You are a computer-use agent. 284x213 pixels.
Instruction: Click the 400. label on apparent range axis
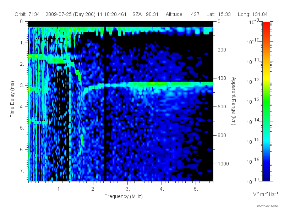223,78
